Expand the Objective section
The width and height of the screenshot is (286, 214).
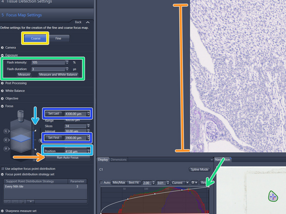click(x=2, y=98)
